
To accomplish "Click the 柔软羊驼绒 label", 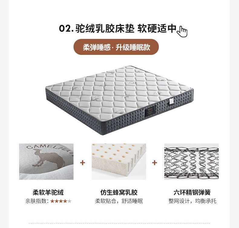I will click(x=48, y=192).
